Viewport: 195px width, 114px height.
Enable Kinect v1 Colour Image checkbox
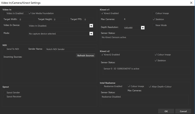click(x=154, y=13)
